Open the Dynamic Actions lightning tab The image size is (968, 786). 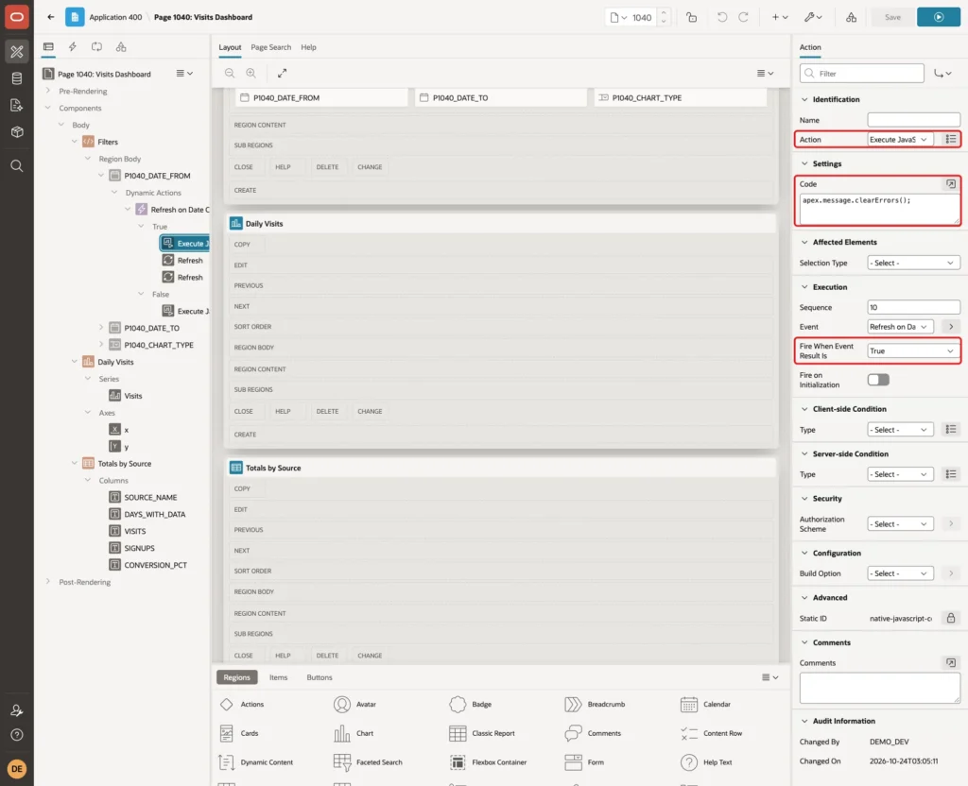point(72,47)
